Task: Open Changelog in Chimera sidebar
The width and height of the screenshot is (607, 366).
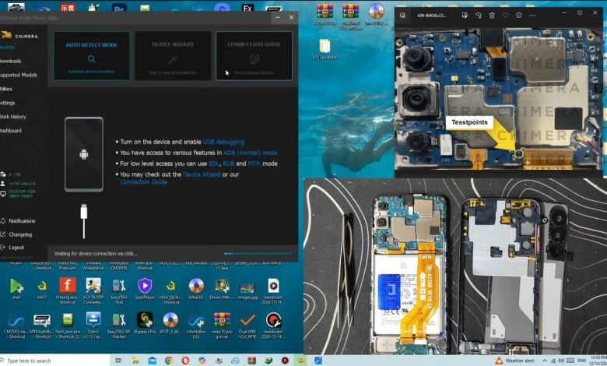Action: [x=16, y=234]
